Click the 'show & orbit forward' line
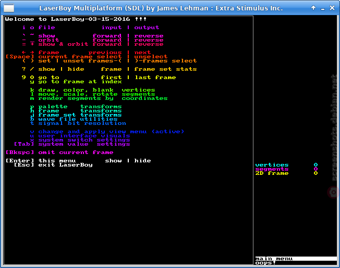Screen dimensions: 340x268 point(93,44)
